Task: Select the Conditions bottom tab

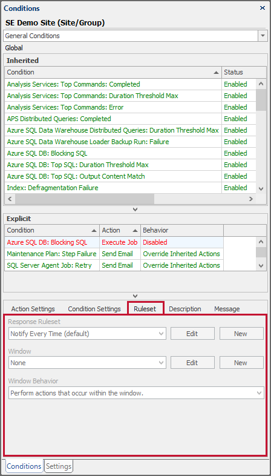Action: pyautogui.click(x=24, y=466)
